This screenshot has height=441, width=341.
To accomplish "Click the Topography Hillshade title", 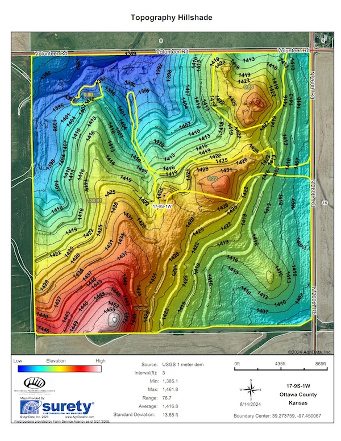I will [172, 18].
